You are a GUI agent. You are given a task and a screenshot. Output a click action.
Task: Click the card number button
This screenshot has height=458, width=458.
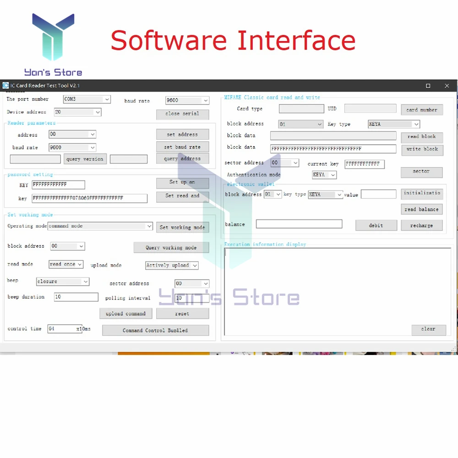[422, 110]
